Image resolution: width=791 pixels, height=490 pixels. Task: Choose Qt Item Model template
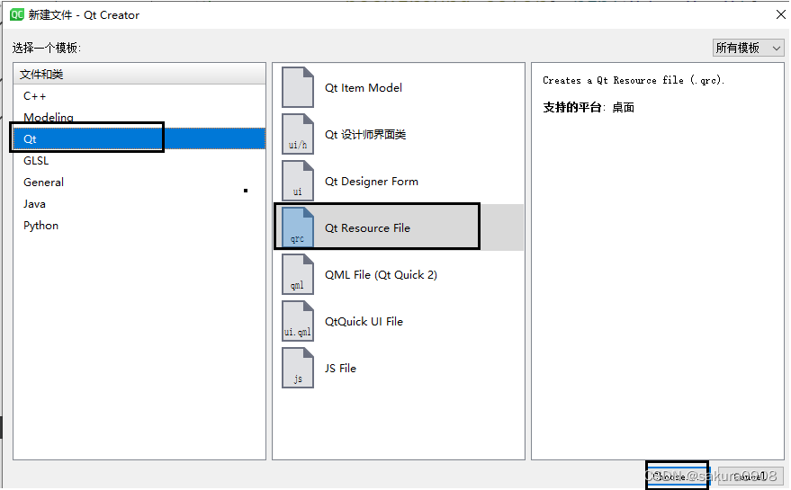coord(399,88)
